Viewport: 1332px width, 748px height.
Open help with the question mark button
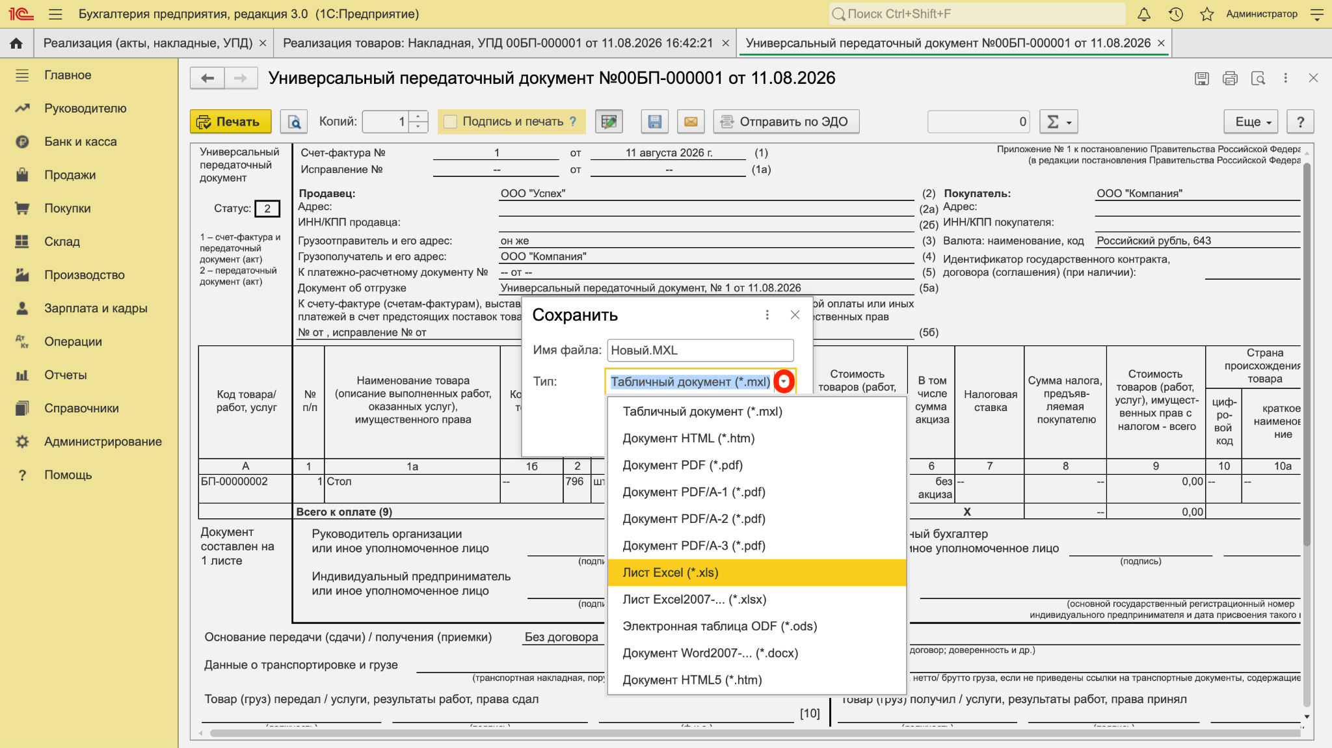(x=1300, y=122)
